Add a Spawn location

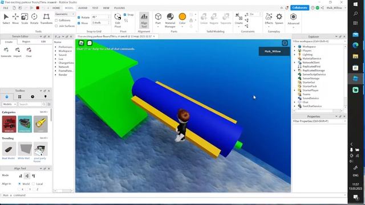279,19
